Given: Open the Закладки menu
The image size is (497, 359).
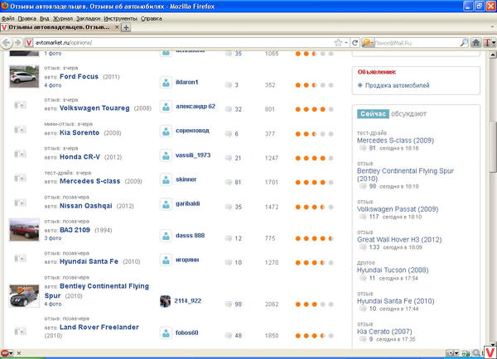Looking at the screenshot, I should 88,19.
